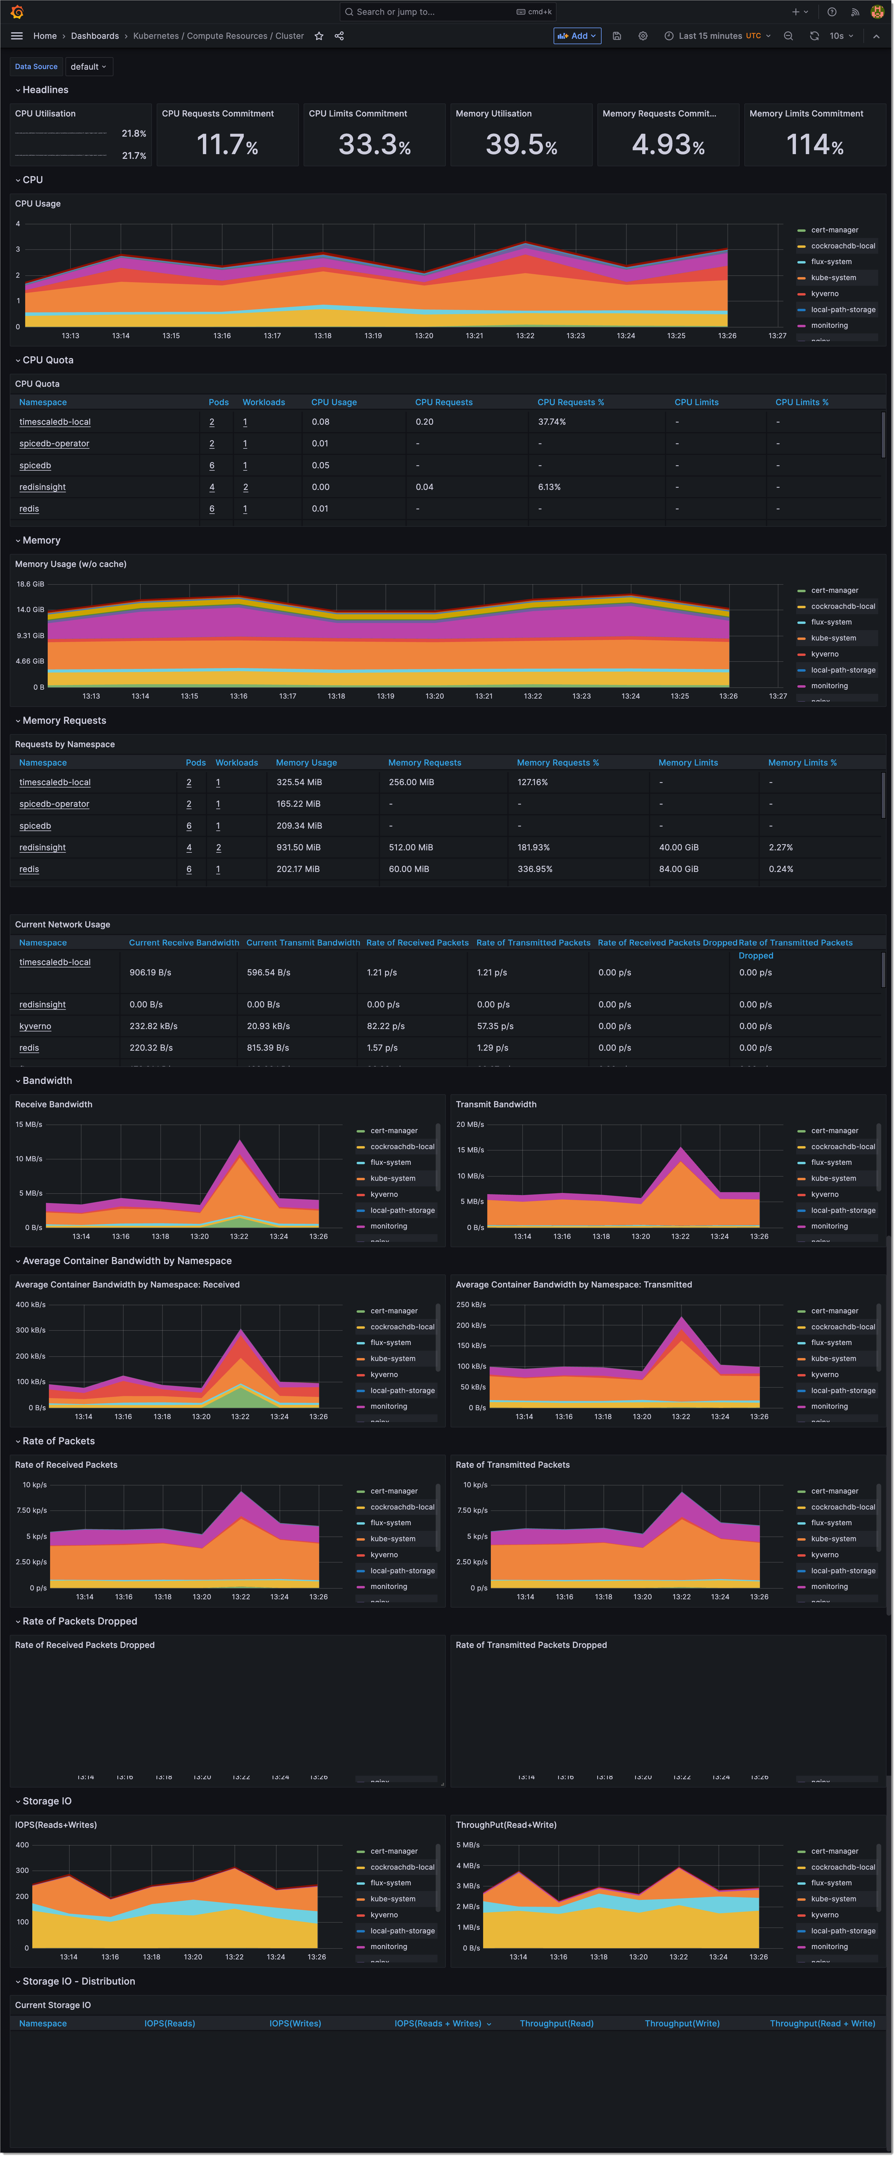
Task: Click the UTC timezone label in time picker
Action: click(753, 36)
